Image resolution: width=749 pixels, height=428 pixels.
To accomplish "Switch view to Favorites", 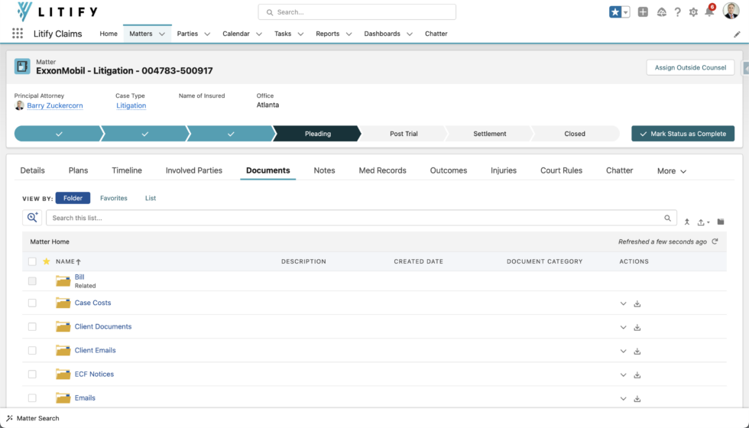I will coord(114,198).
